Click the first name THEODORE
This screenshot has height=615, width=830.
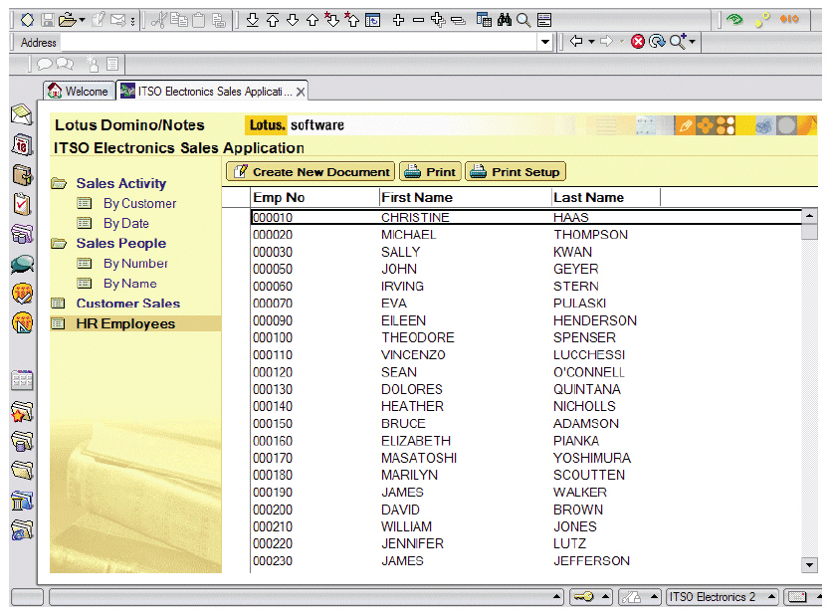(x=418, y=337)
